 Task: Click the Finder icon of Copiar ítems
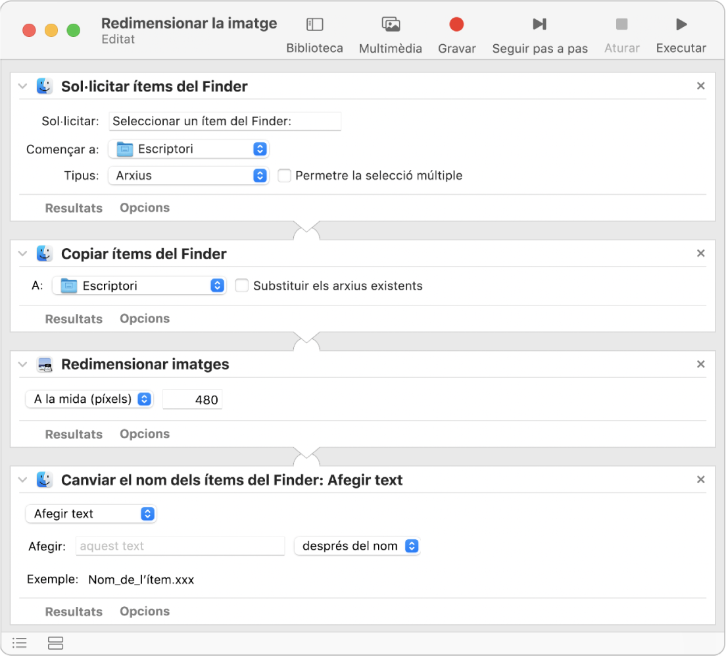[x=45, y=253]
